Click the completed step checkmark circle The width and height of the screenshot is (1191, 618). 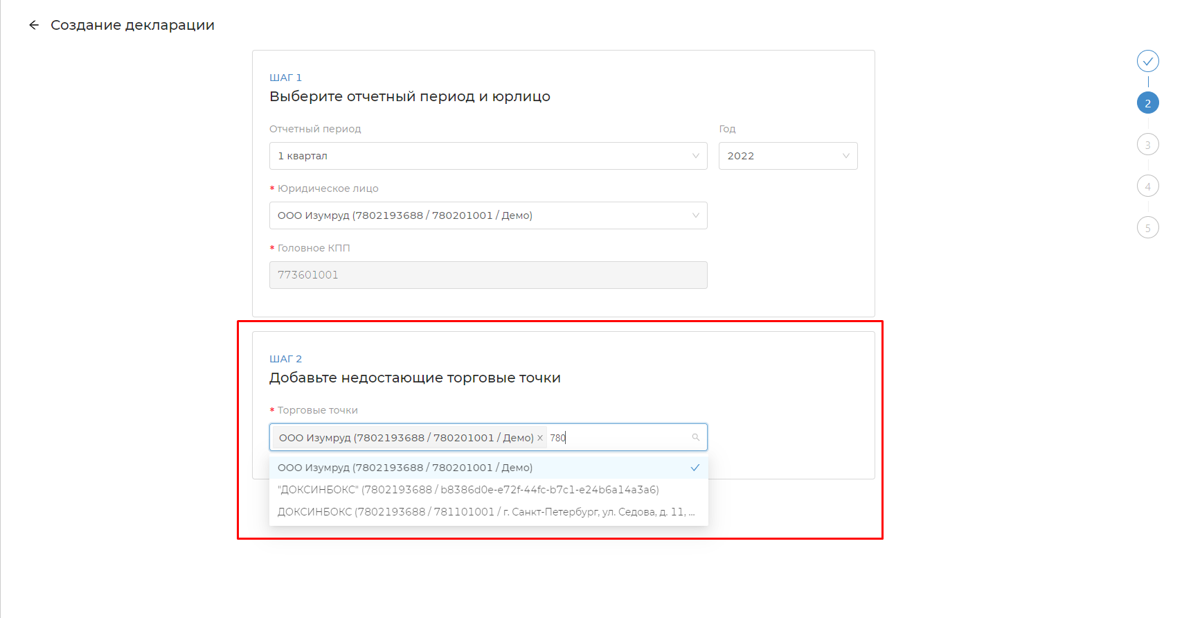[1147, 61]
